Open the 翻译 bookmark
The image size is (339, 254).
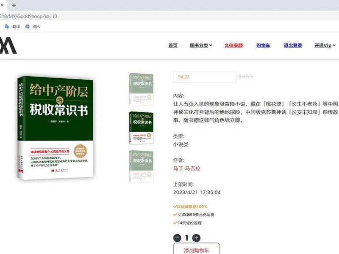pyautogui.click(x=13, y=27)
